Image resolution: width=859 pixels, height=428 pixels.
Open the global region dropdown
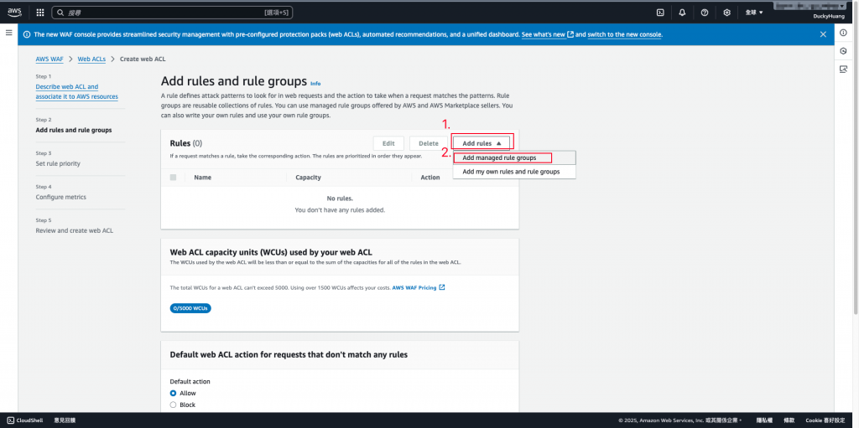(754, 12)
